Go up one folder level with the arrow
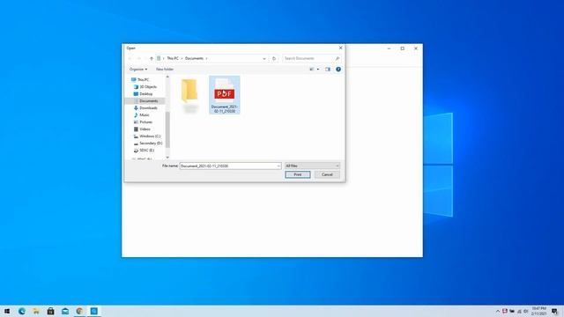This screenshot has height=317, width=564. tap(152, 58)
